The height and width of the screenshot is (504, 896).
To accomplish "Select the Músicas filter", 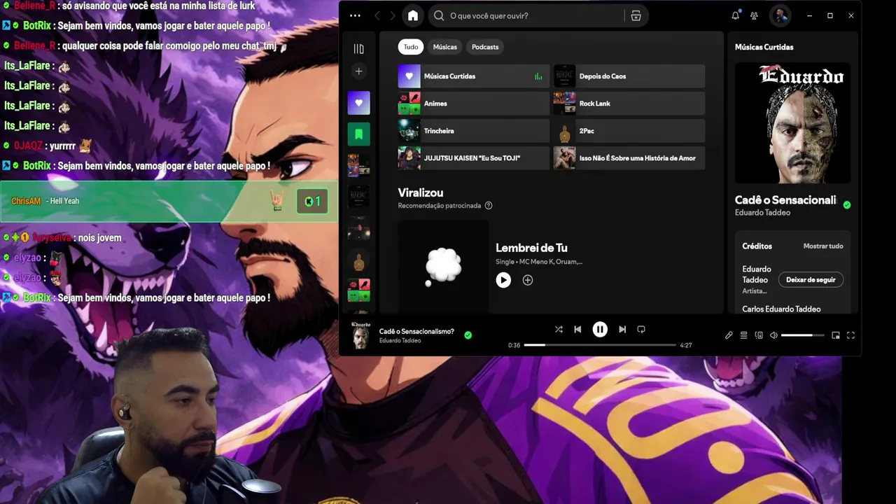I will click(x=444, y=47).
